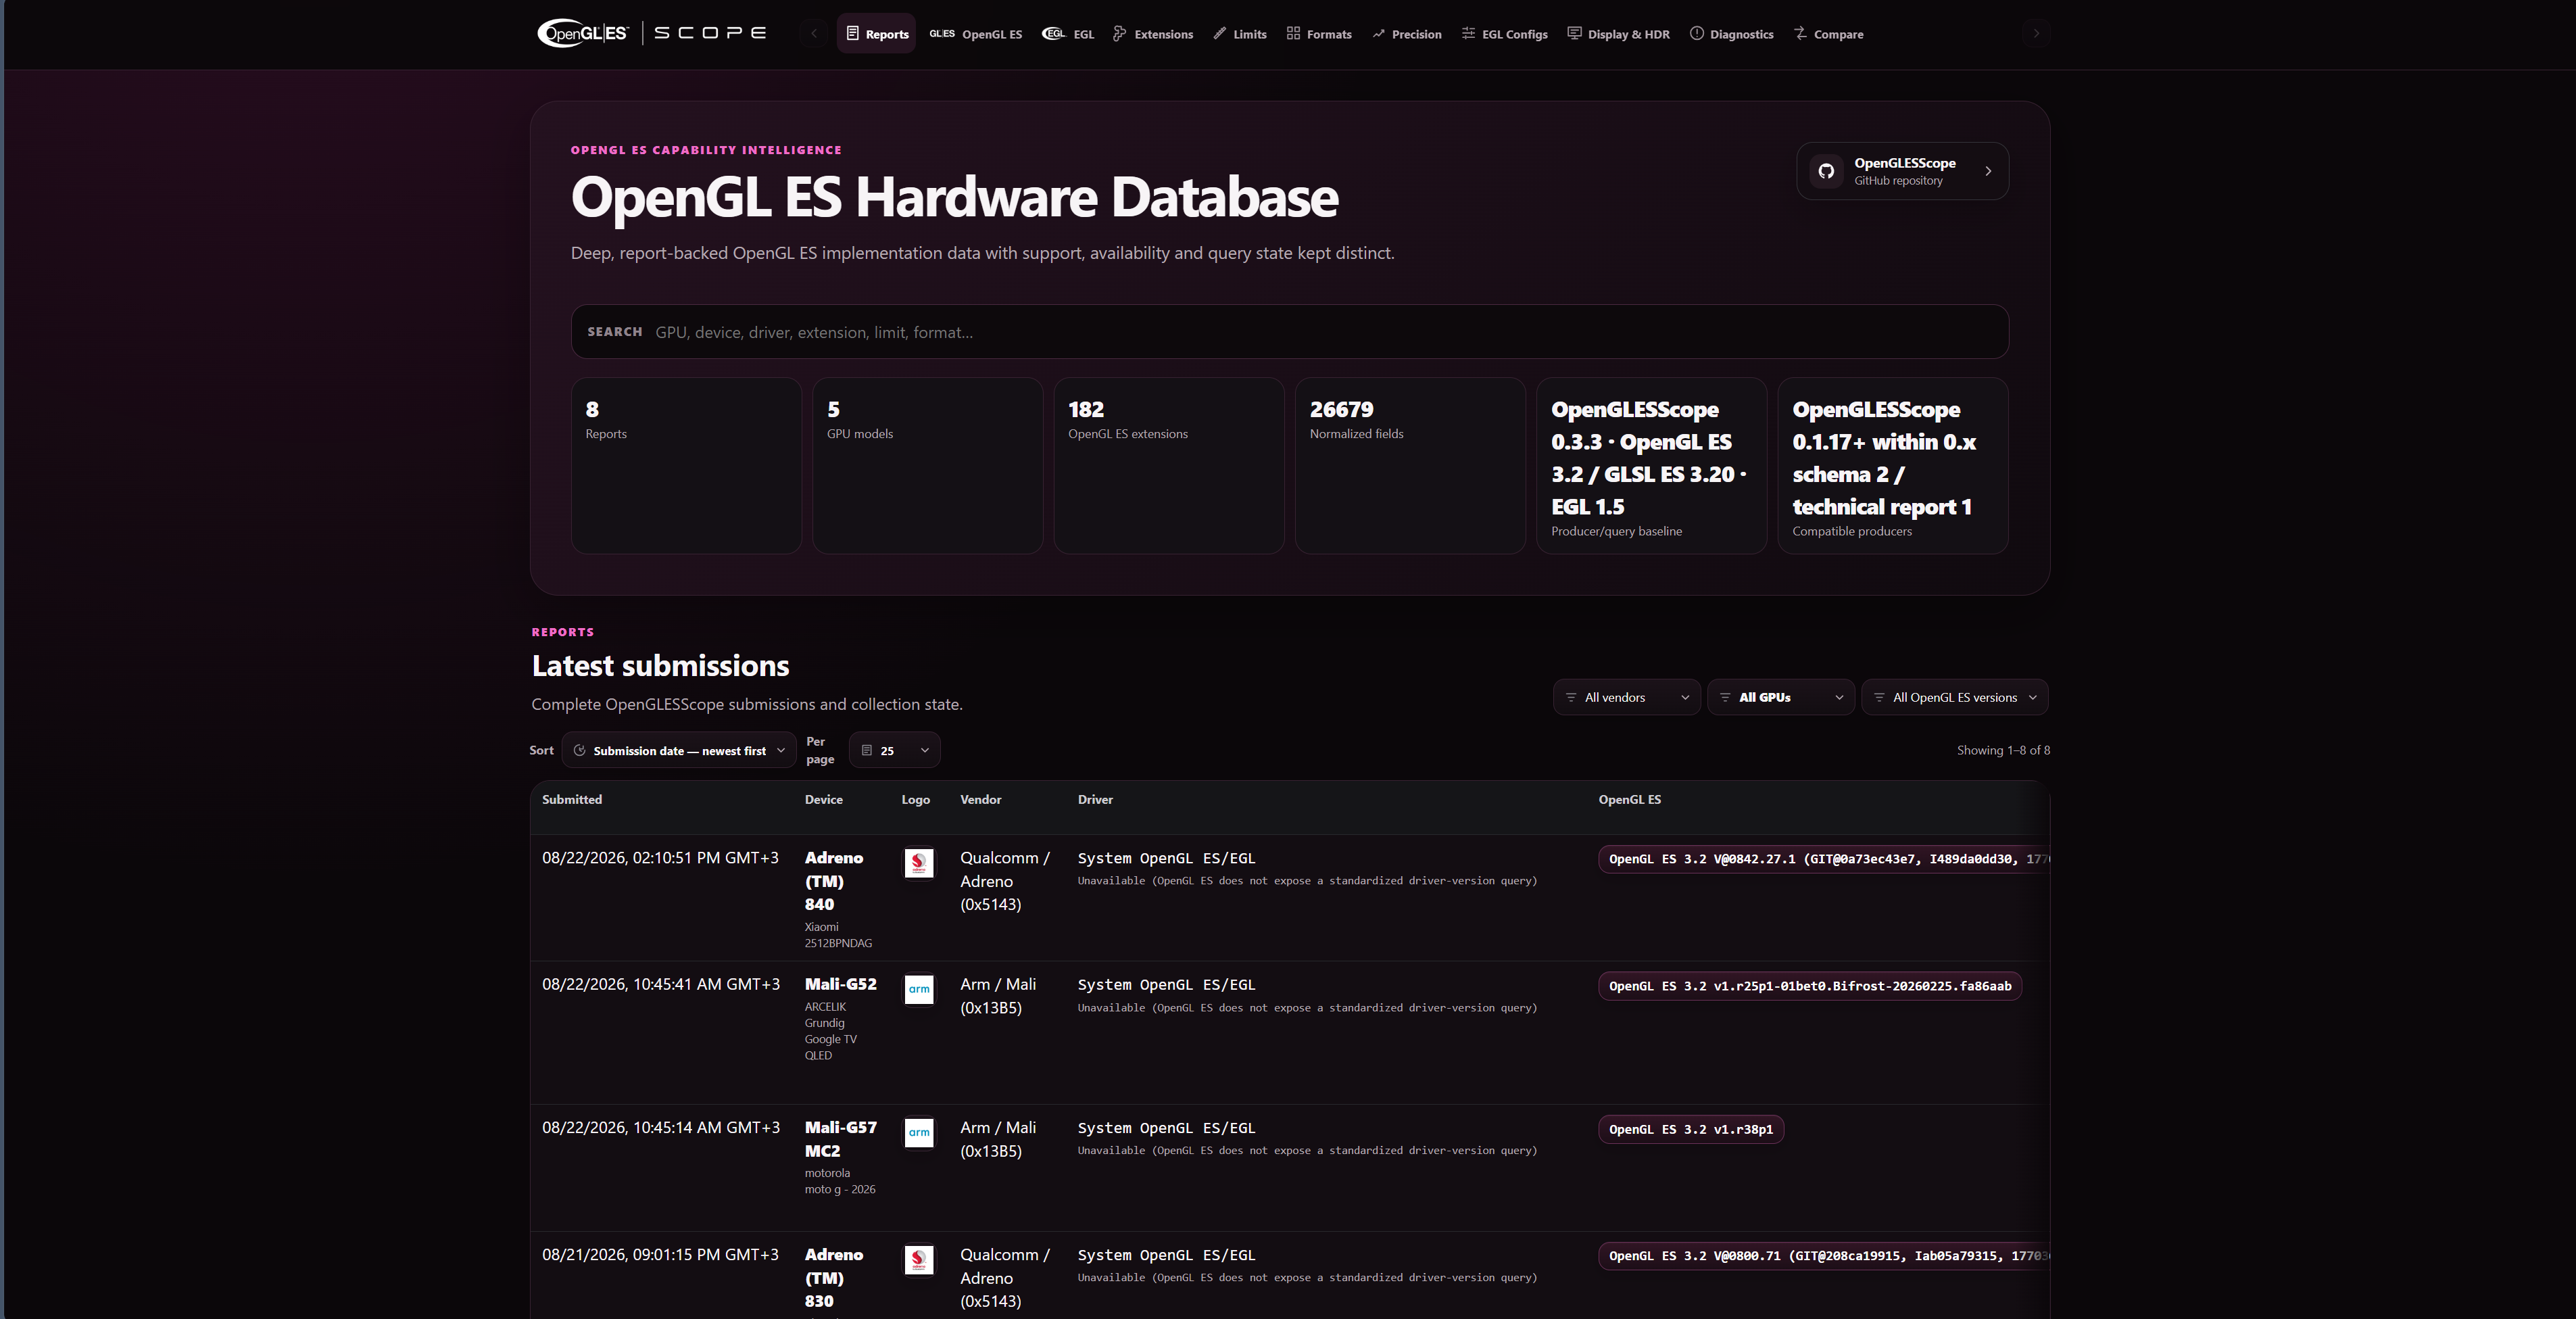View the Display & HDR tab
2576x1319 pixels.
1619,34
